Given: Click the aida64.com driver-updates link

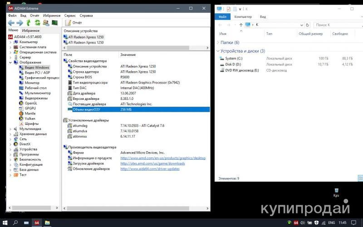Looking at the screenshot, I should [150, 169].
